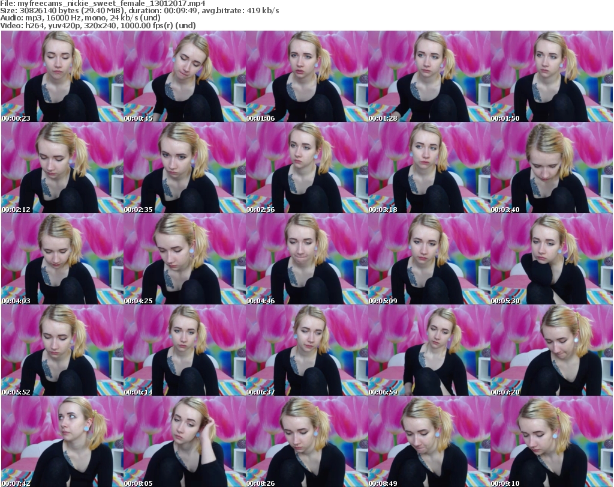Select the thumbnail frame at 00:01:06
The image size is (614, 487).
(306, 76)
